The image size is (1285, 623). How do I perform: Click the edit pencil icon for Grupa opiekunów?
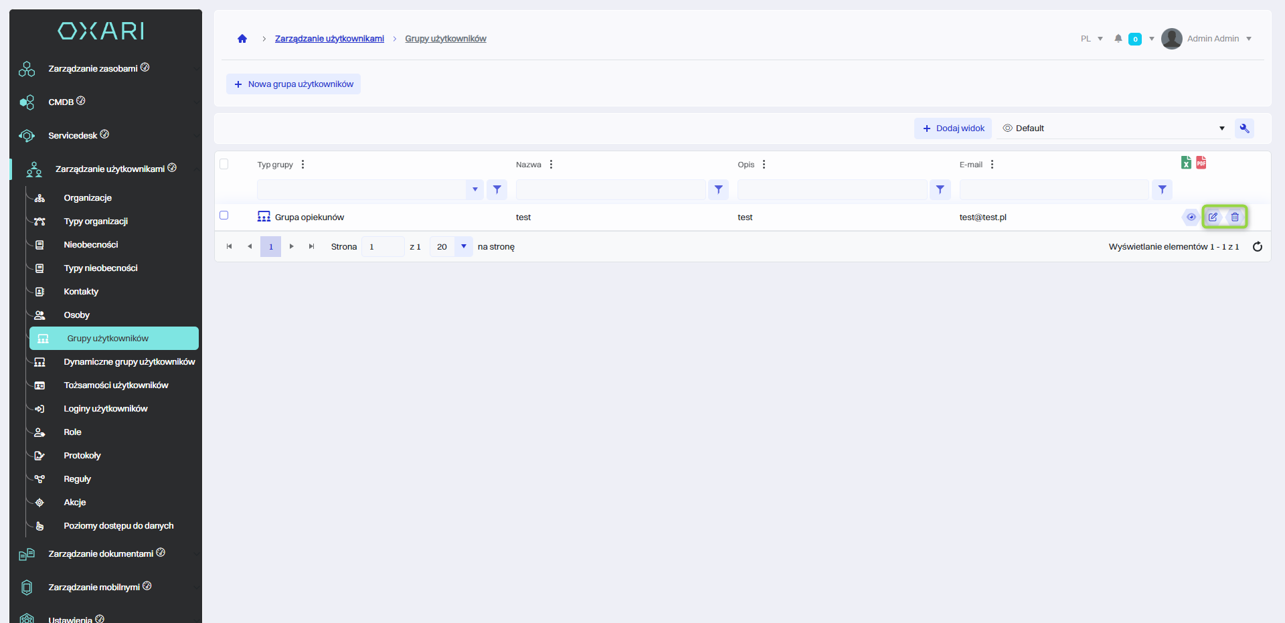tap(1213, 217)
